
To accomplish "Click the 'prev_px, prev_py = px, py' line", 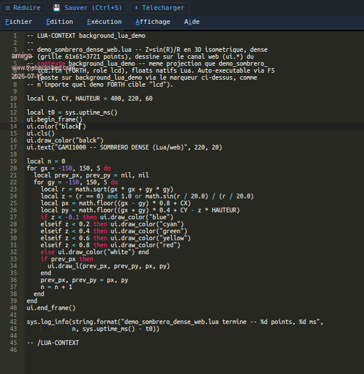I will click(84, 280).
